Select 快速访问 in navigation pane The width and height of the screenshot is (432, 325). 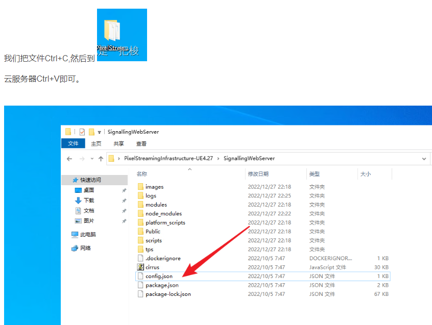point(94,180)
